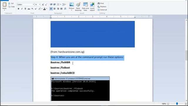Grow the font size
Image resolution: width=188 pixels, height=106 pixels.
43,5
